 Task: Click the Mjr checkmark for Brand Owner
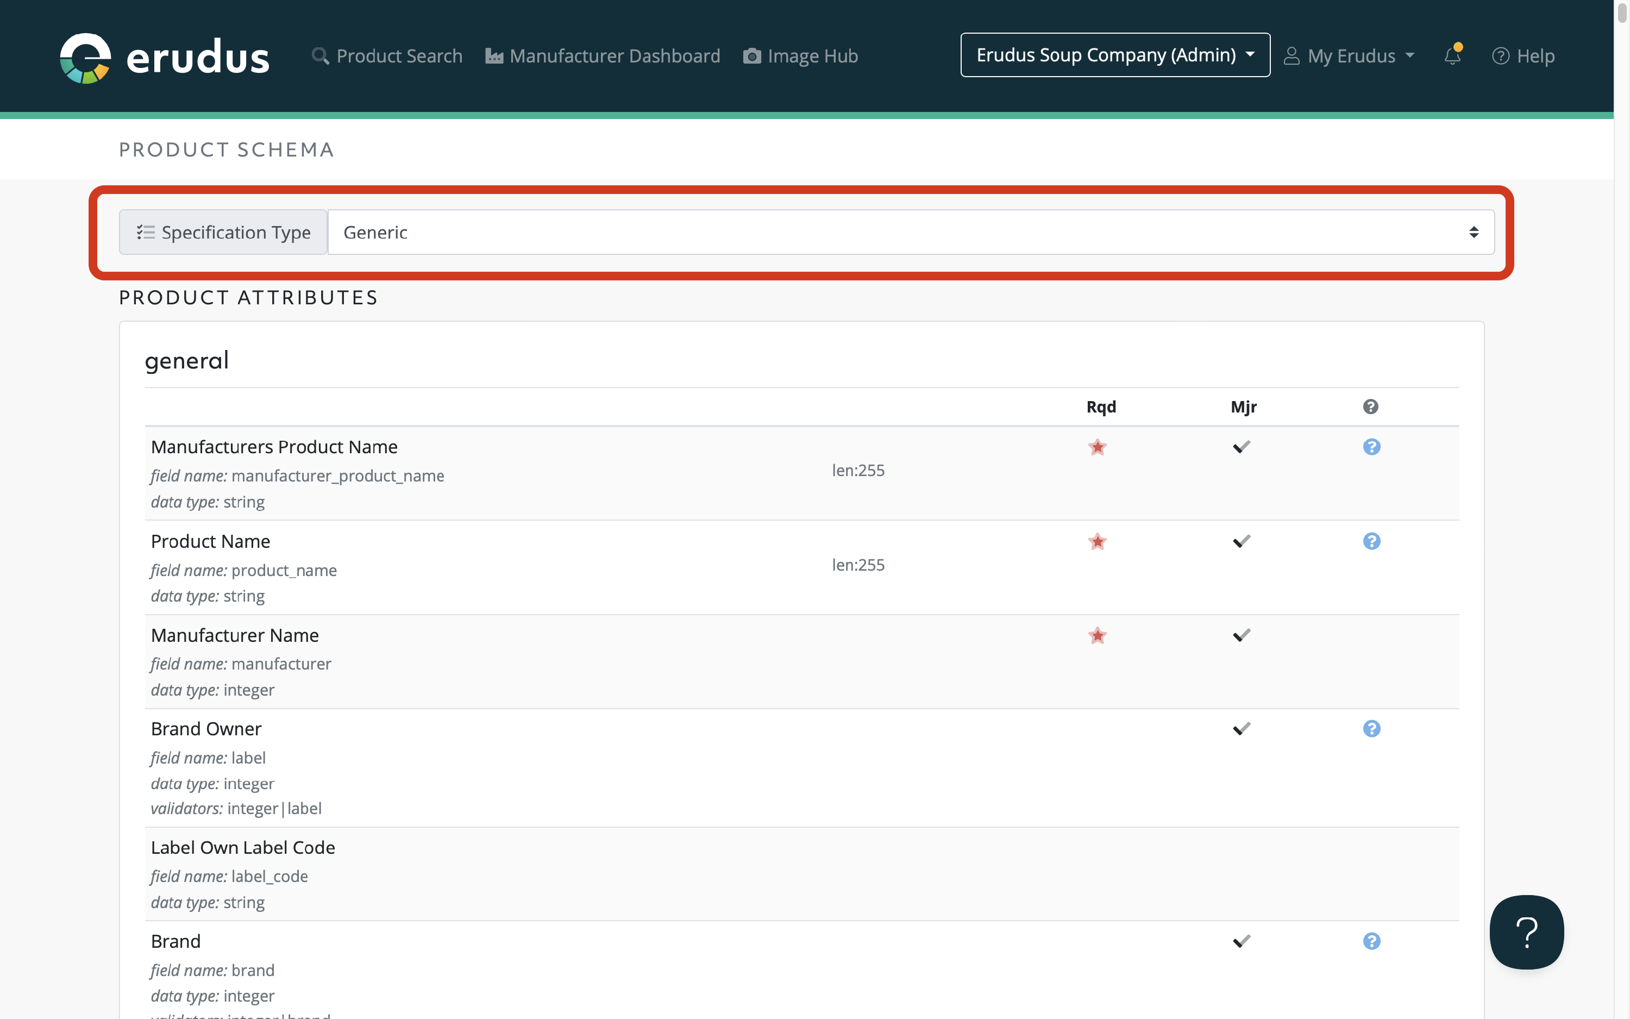pyautogui.click(x=1242, y=729)
